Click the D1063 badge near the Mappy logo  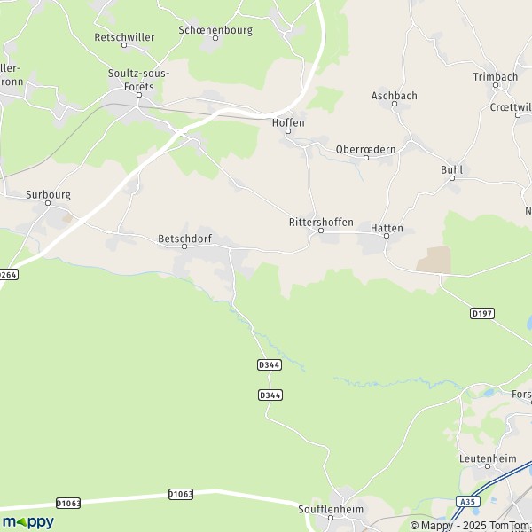tap(68, 503)
